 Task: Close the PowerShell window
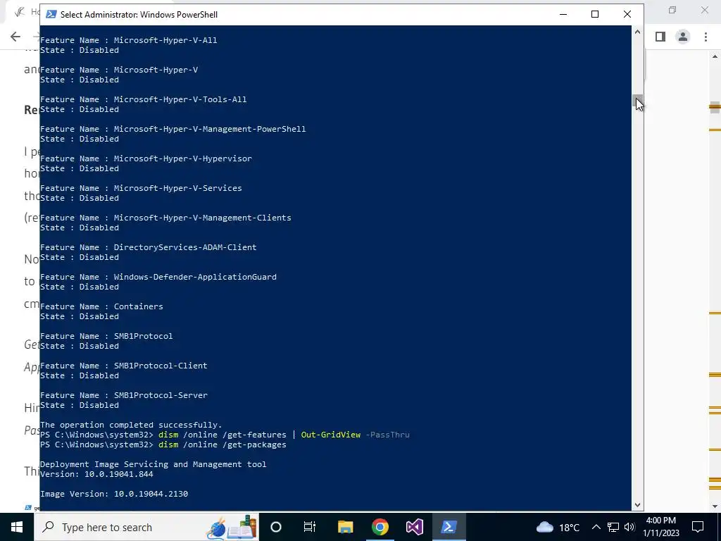[627, 14]
